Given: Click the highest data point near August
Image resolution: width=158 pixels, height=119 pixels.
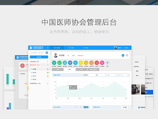Looking at the screenshot, I should 115,83.
